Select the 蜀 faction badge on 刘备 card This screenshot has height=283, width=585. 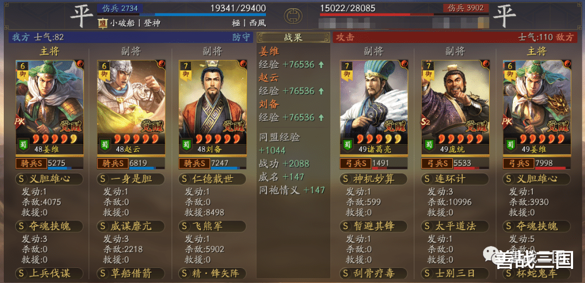(x=186, y=144)
